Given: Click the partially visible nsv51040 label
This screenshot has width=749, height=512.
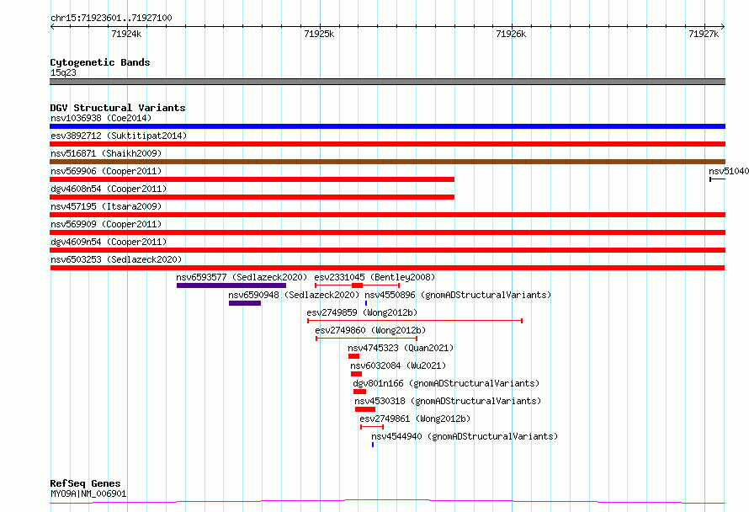Looking at the screenshot, I should [x=729, y=171].
